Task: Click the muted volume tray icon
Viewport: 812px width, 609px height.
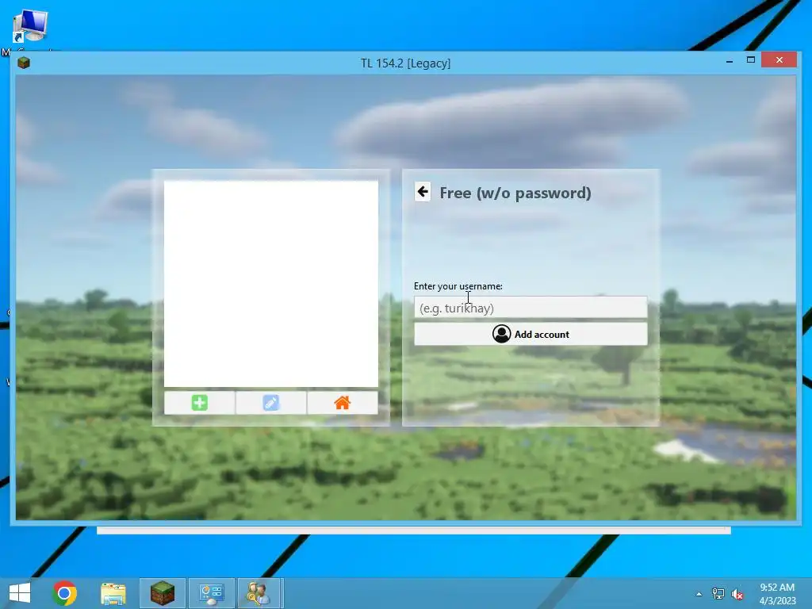Action: coord(737,594)
